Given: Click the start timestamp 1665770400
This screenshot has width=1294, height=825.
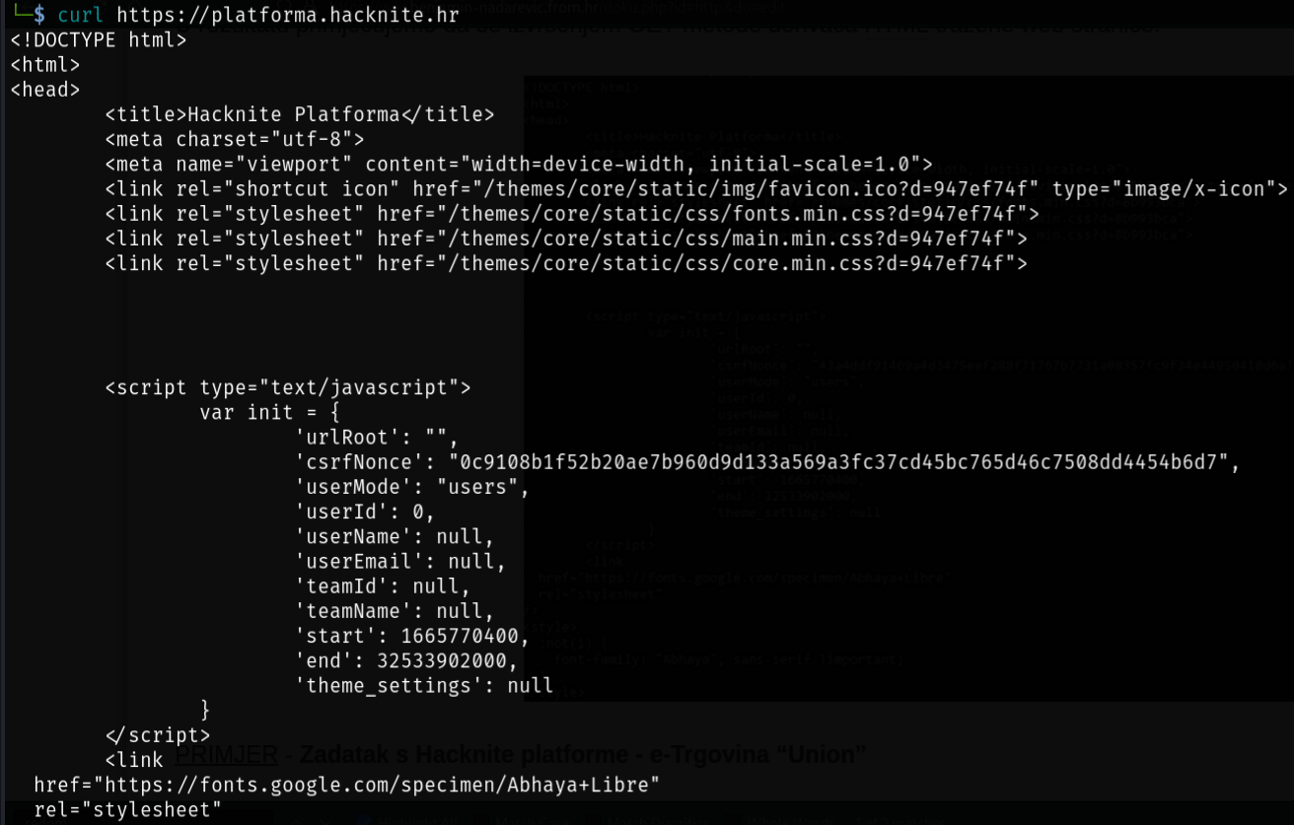Looking at the screenshot, I should pyautogui.click(x=459, y=636).
